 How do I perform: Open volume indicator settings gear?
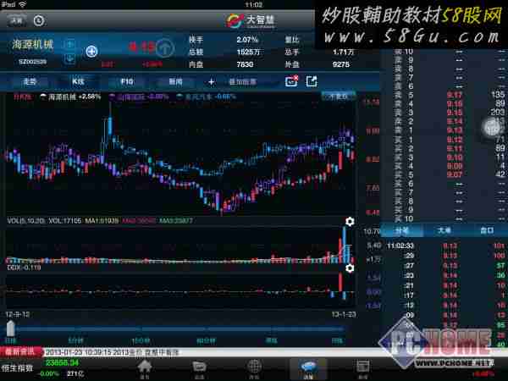coord(350,222)
